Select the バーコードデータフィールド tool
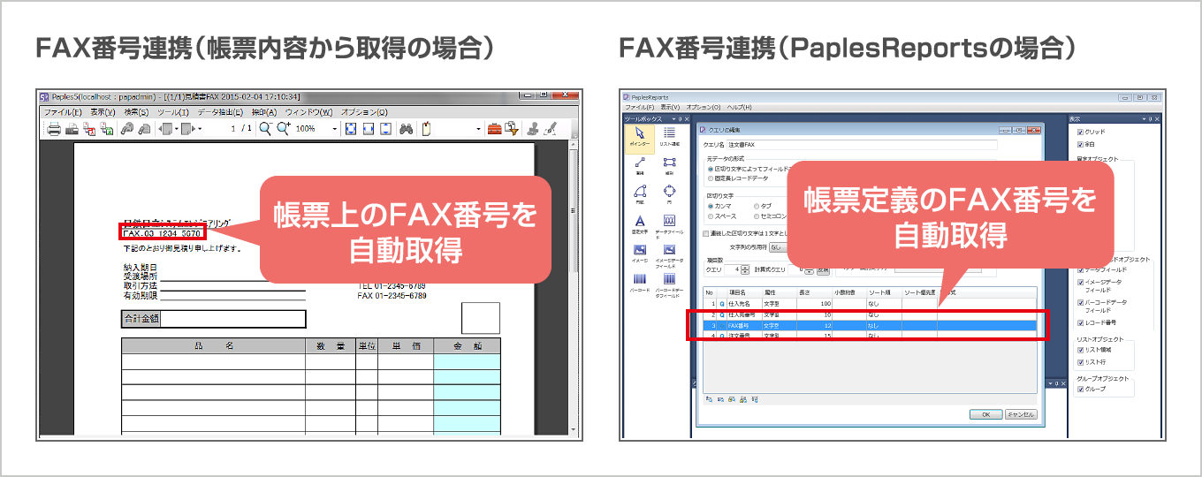This screenshot has height=477, width=1202. (x=670, y=284)
